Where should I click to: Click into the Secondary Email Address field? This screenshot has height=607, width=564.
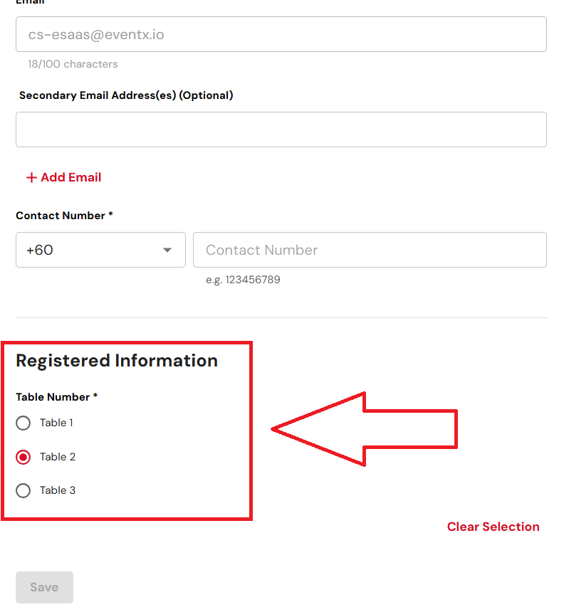(281, 130)
